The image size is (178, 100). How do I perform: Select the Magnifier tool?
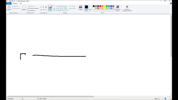coord(46,10)
